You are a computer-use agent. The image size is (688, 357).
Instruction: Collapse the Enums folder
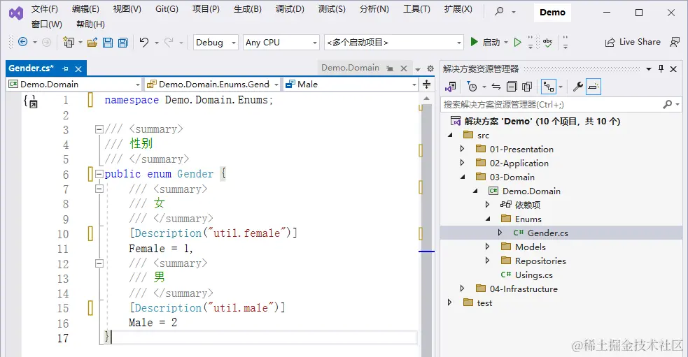coord(488,219)
